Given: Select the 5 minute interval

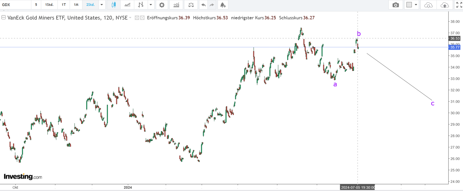Looking at the screenshot, I should (36, 5).
